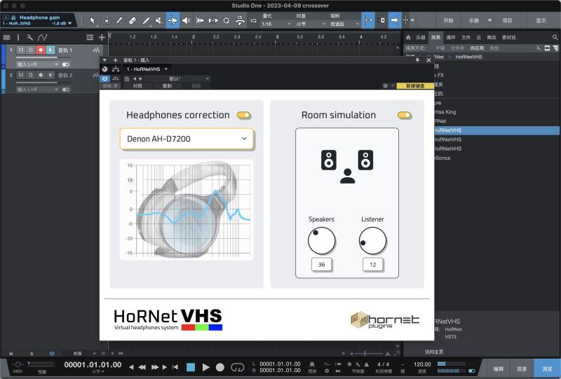Open track list wrench options
Screen dimensions: 561x379
point(29,37)
